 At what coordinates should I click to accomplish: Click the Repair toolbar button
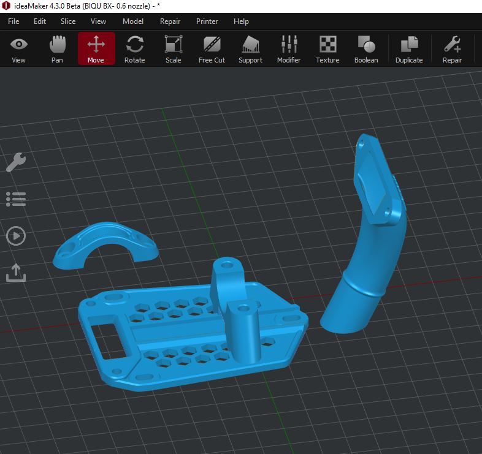coord(452,49)
